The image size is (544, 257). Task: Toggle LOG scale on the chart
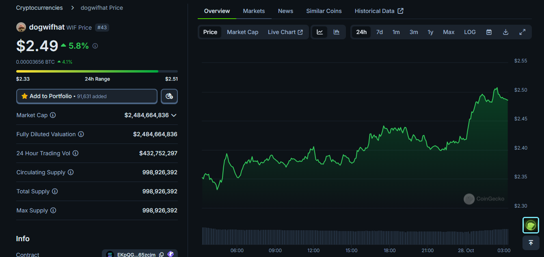click(470, 32)
